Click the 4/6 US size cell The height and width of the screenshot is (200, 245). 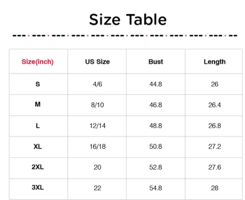(97, 84)
